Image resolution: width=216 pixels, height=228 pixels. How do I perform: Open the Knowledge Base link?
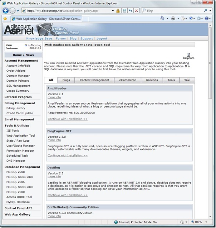tap(39, 39)
